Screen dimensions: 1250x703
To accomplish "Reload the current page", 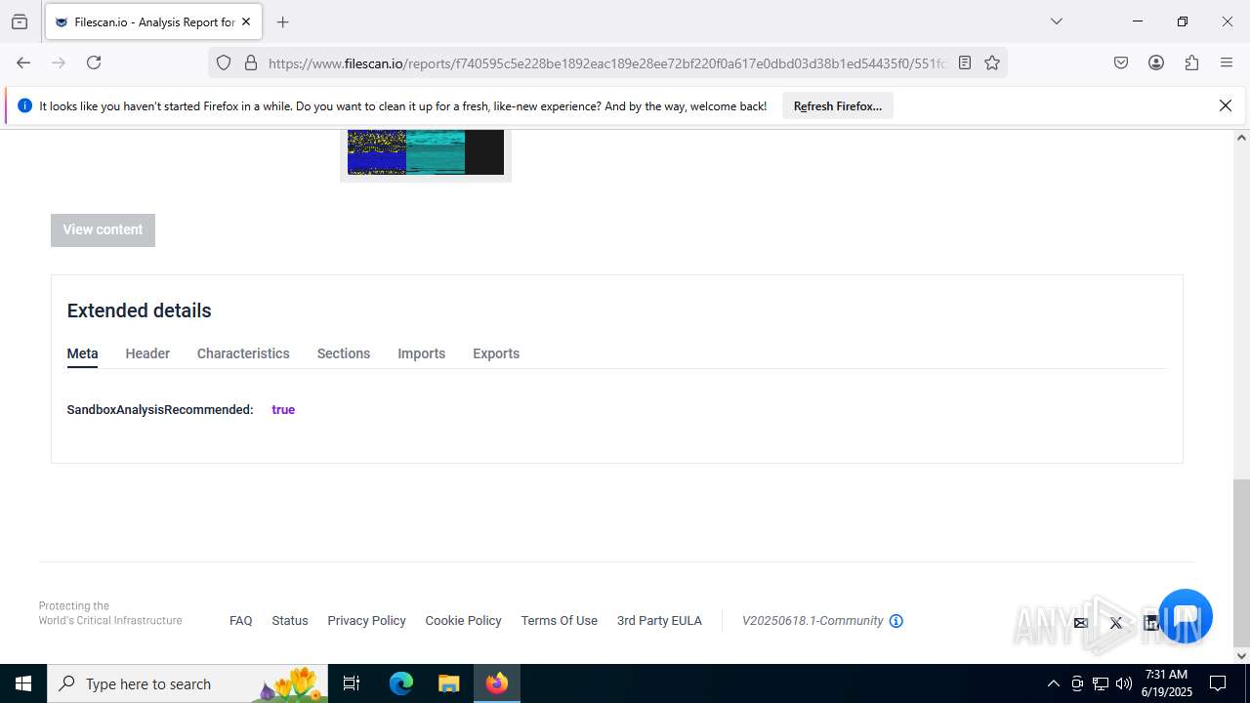I will (x=94, y=62).
